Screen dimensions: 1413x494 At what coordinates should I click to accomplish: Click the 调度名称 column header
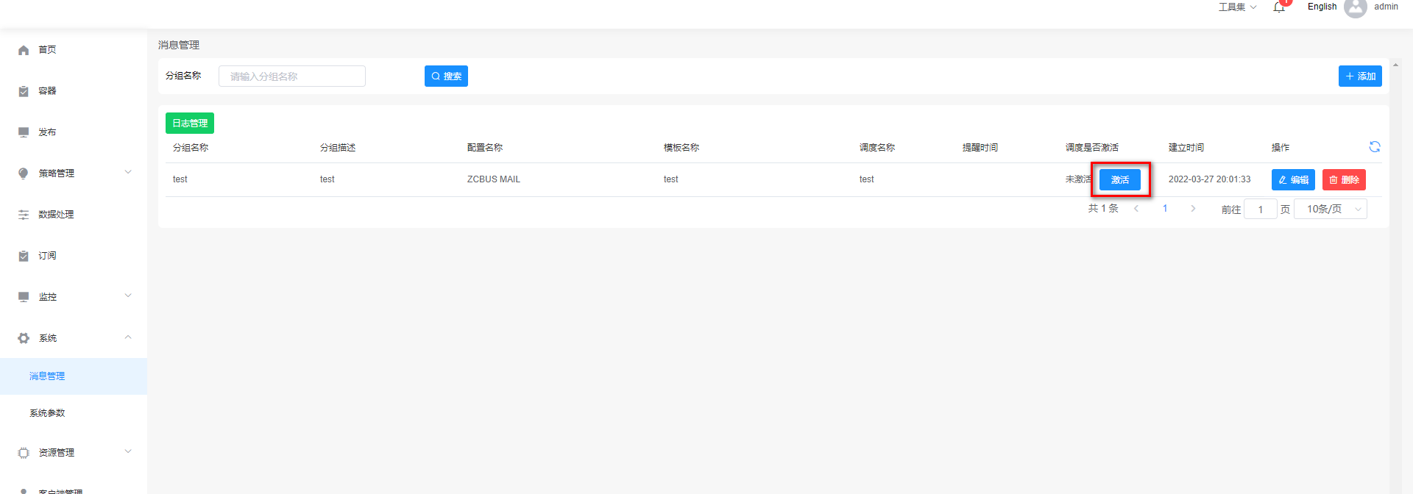tap(877, 148)
